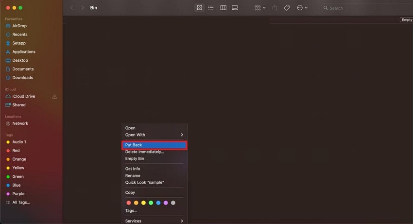Screen dimensions: 413x224
Task: Expand the Open With submenu
Action: [154, 135]
